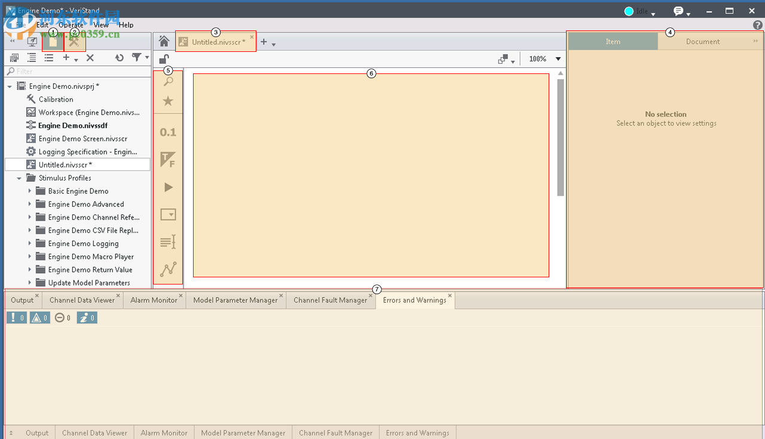Select the Graph palette icon
This screenshot has width=765, height=439.
168,270
